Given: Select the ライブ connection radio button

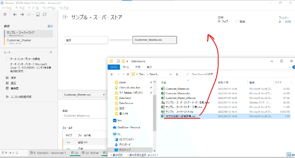Looking at the screenshot, I should tap(219, 22).
